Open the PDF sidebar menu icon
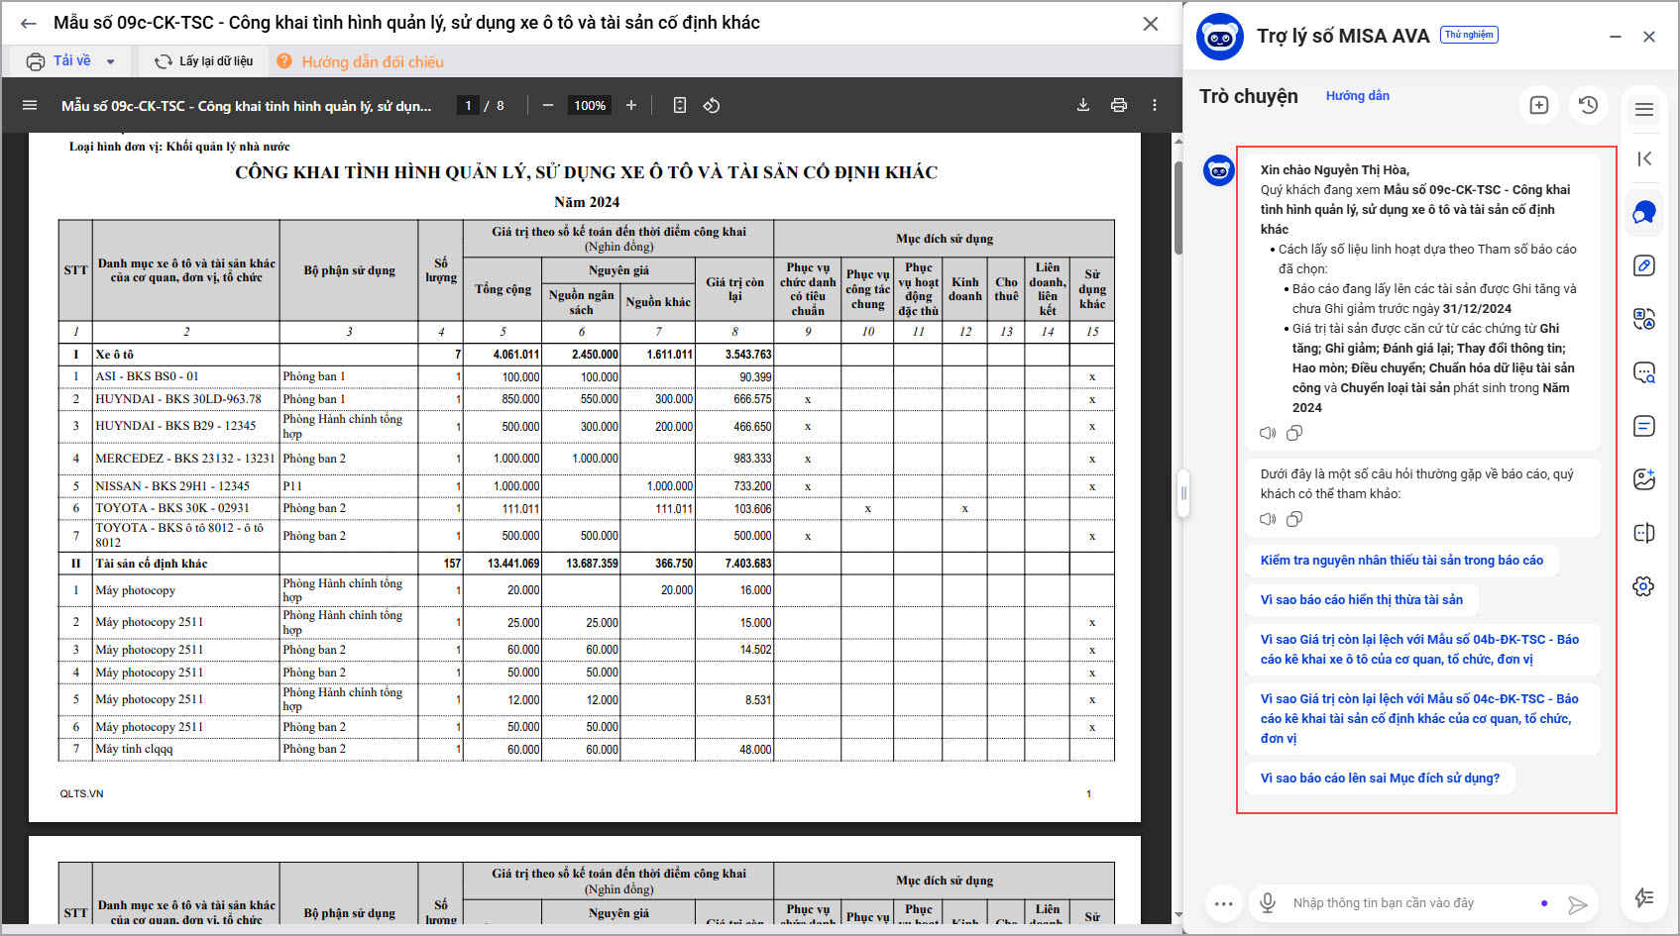The height and width of the screenshot is (936, 1680). 30,105
